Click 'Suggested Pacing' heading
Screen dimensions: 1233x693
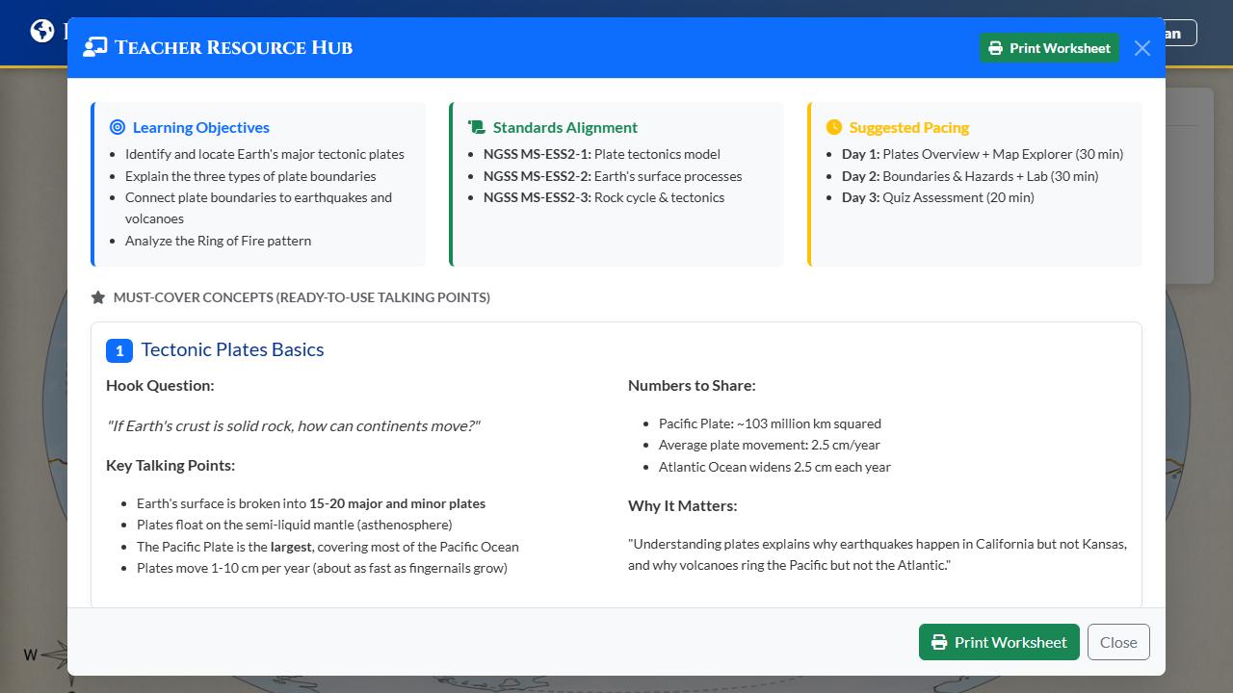point(909,127)
